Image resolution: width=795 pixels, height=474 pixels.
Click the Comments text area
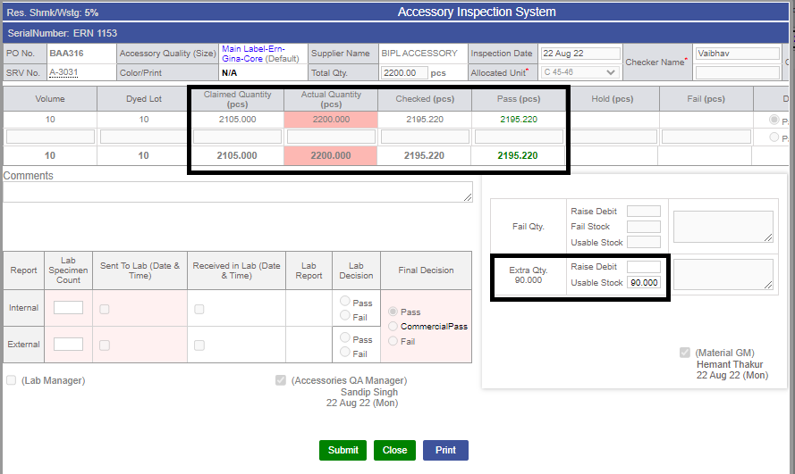pyautogui.click(x=238, y=192)
